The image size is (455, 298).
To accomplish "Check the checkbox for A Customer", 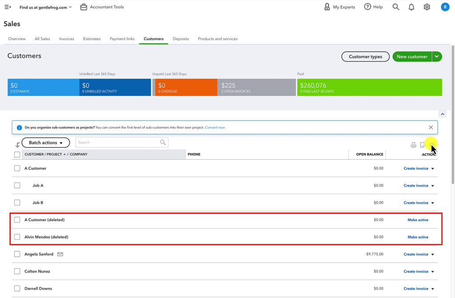I will coord(17,168).
